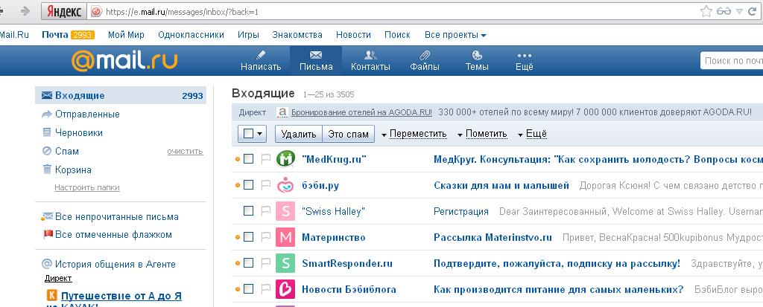Flag the Swiss Halley message

pos(266,211)
